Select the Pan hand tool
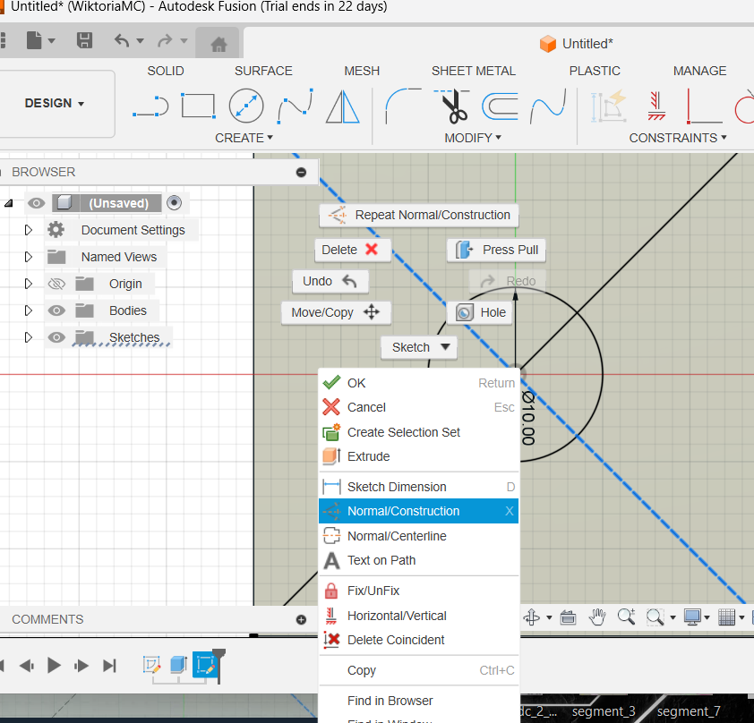 tap(597, 617)
